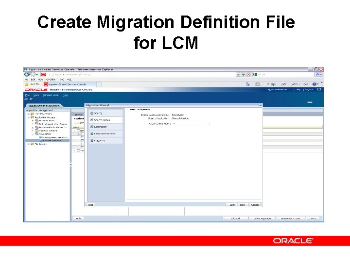The width and height of the screenshot is (350, 262).
Task: Click the User Directories folder icon
Action: [32, 114]
